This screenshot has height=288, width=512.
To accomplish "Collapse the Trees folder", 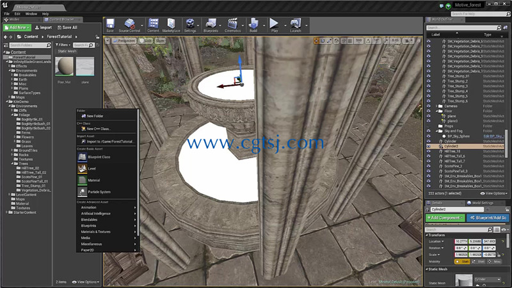I will coord(12,164).
